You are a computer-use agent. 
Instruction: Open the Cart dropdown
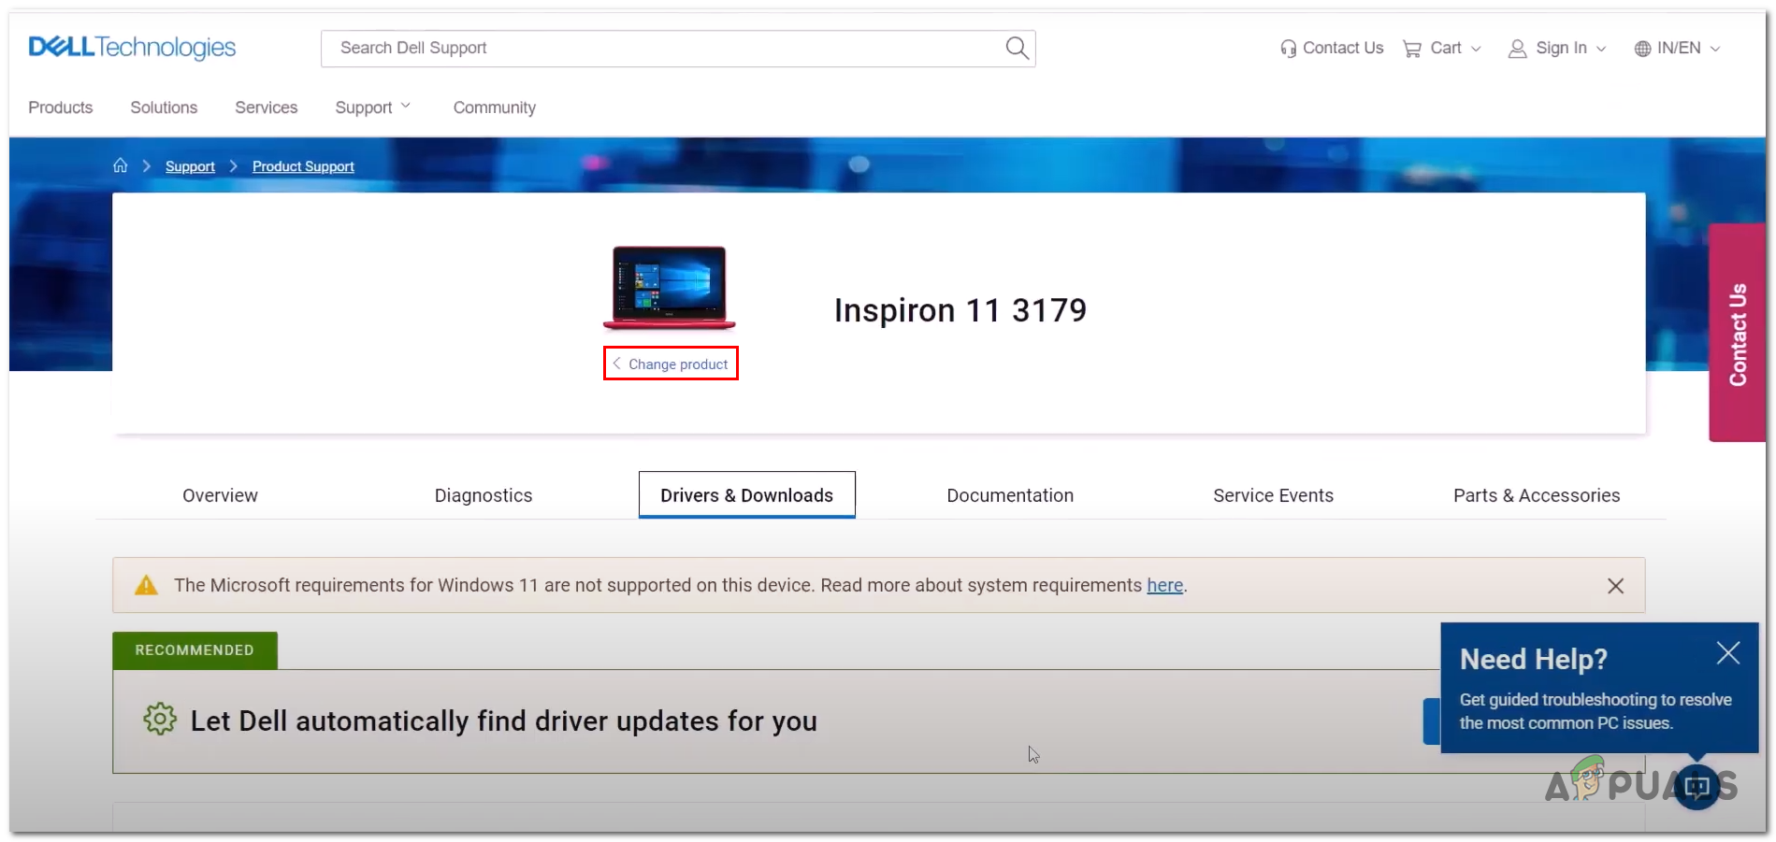click(1442, 49)
